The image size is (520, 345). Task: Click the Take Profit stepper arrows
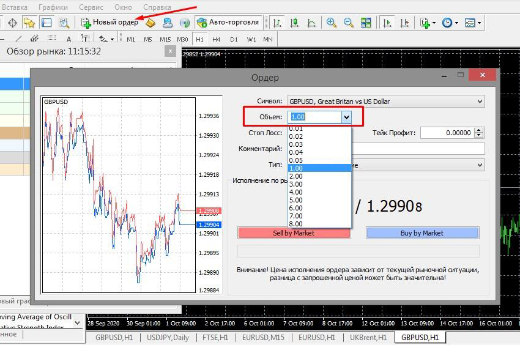[478, 133]
